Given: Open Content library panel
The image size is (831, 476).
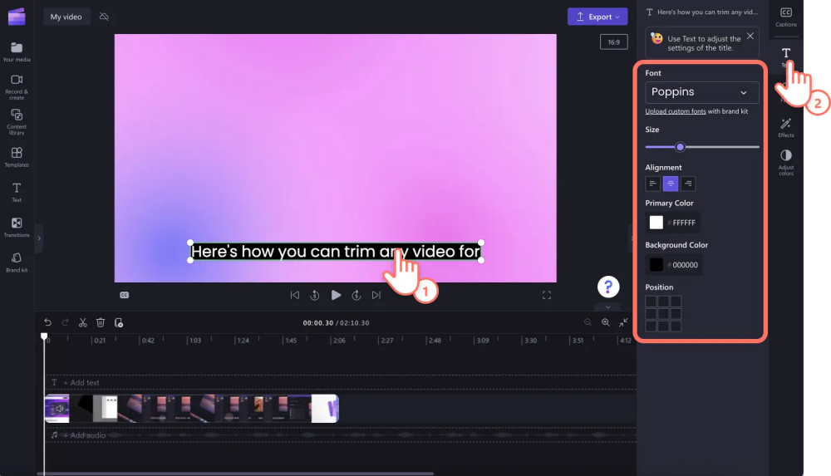Looking at the screenshot, I should (17, 121).
